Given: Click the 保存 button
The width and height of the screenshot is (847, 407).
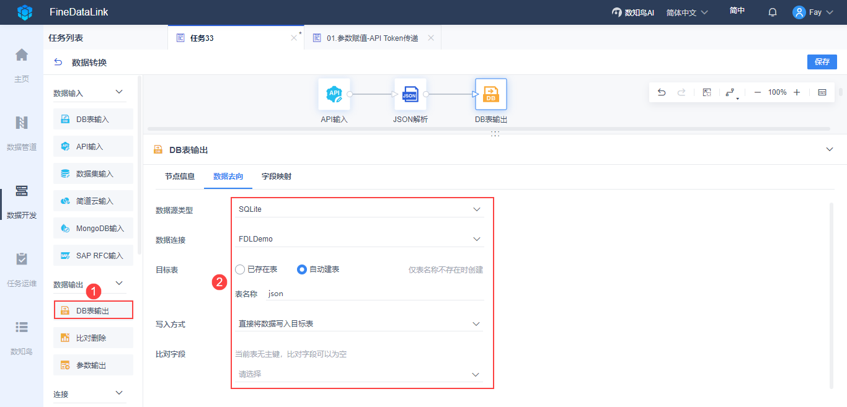Looking at the screenshot, I should pyautogui.click(x=822, y=62).
